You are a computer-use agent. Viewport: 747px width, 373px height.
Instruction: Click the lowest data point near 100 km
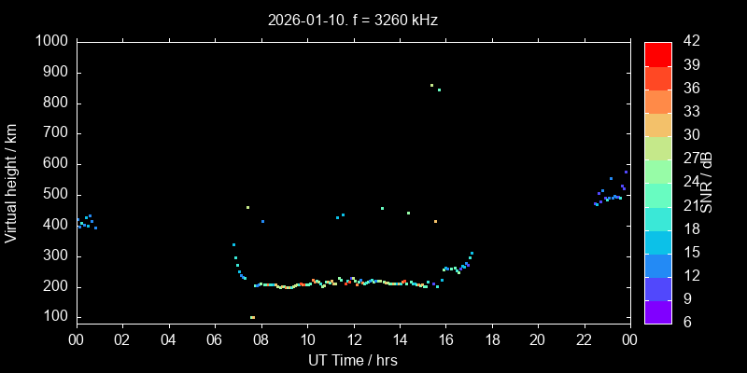[252, 317]
